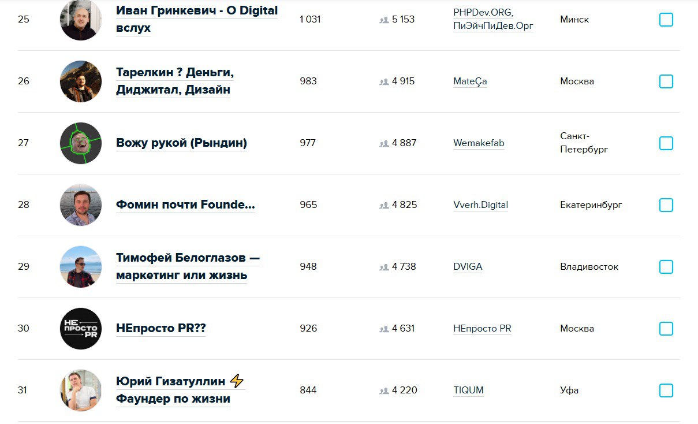Open Вожу рукой pixelated avatar

tap(81, 143)
